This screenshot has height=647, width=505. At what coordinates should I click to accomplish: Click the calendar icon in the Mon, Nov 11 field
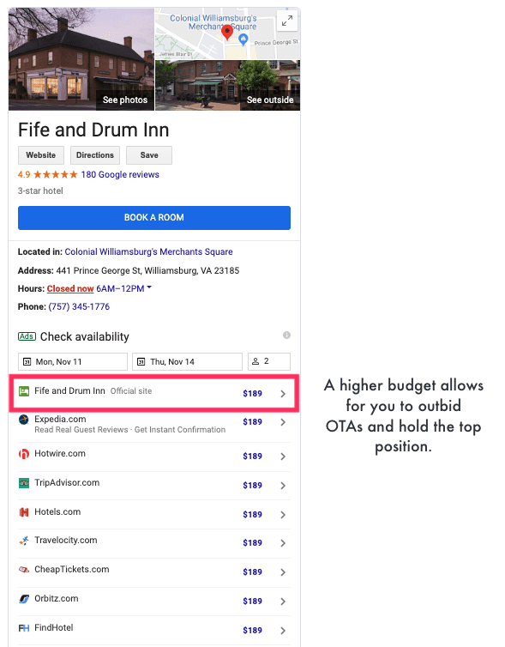(x=27, y=362)
